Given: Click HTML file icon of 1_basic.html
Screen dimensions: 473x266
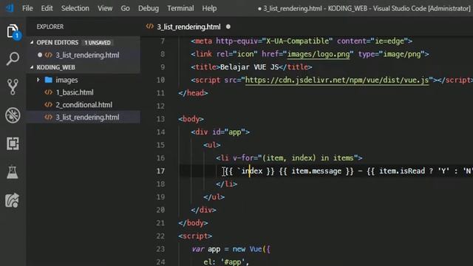Looking at the screenshot, I should (48, 92).
